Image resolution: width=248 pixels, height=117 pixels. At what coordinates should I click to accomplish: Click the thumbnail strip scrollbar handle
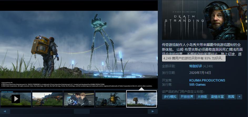coord(82,111)
